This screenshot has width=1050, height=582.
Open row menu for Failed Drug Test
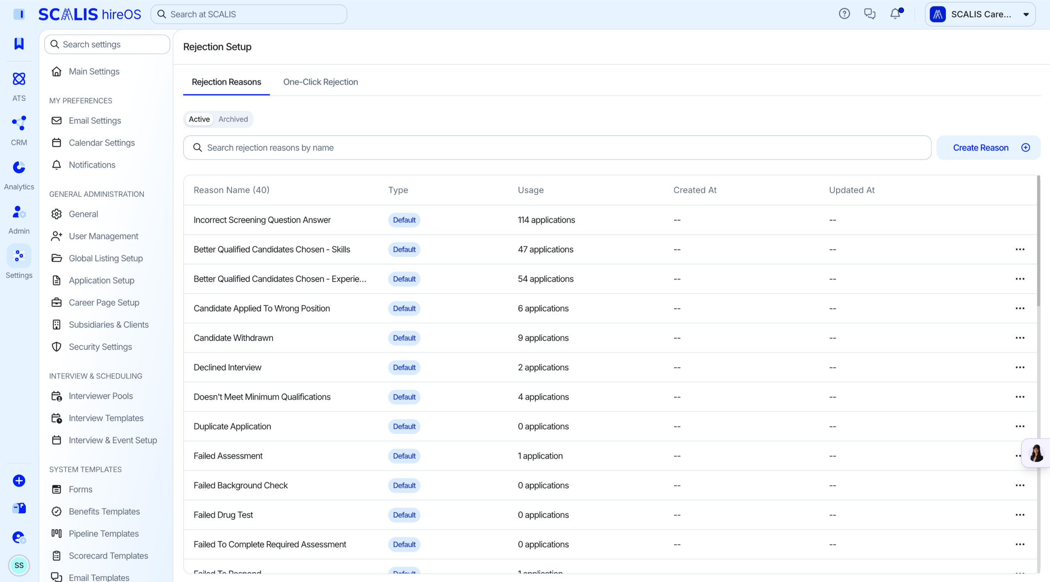pos(1020,515)
